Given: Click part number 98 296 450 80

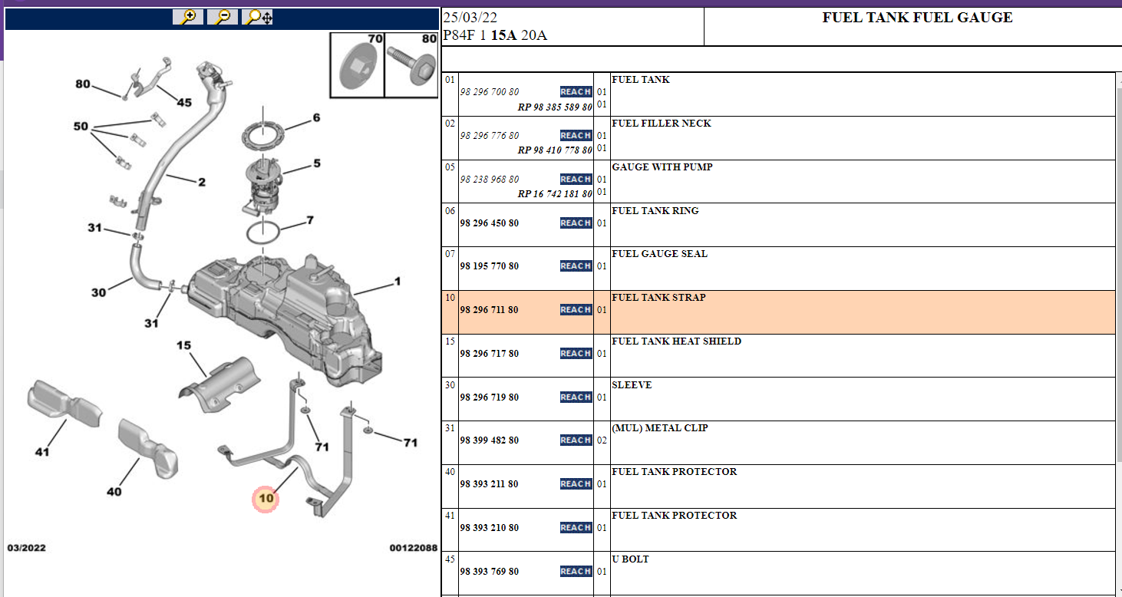Looking at the screenshot, I should [490, 223].
